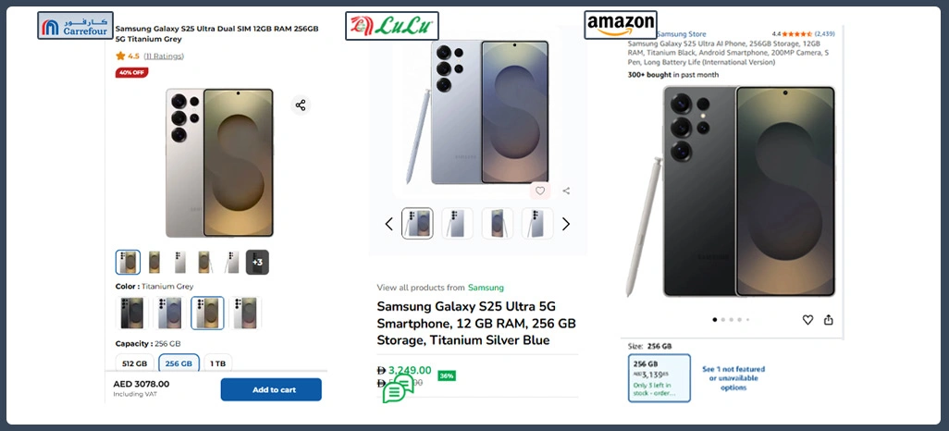This screenshot has width=949, height=431.
Task: Click the Amazon wishlist heart icon
Action: (807, 320)
